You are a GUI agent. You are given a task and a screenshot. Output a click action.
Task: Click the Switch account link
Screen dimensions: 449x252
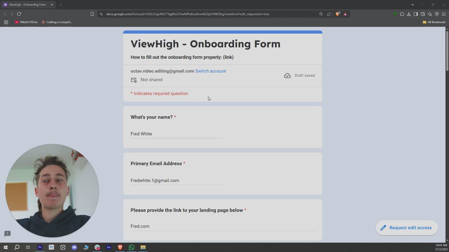(210, 71)
